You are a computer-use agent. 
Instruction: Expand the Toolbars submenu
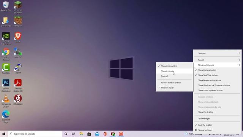point(217,53)
